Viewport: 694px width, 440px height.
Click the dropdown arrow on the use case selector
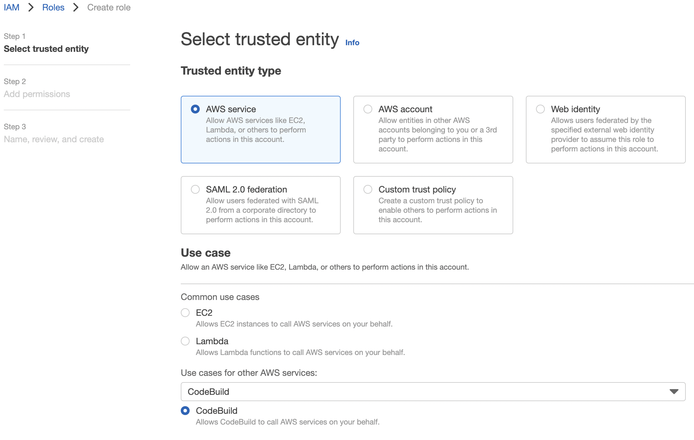(x=675, y=392)
